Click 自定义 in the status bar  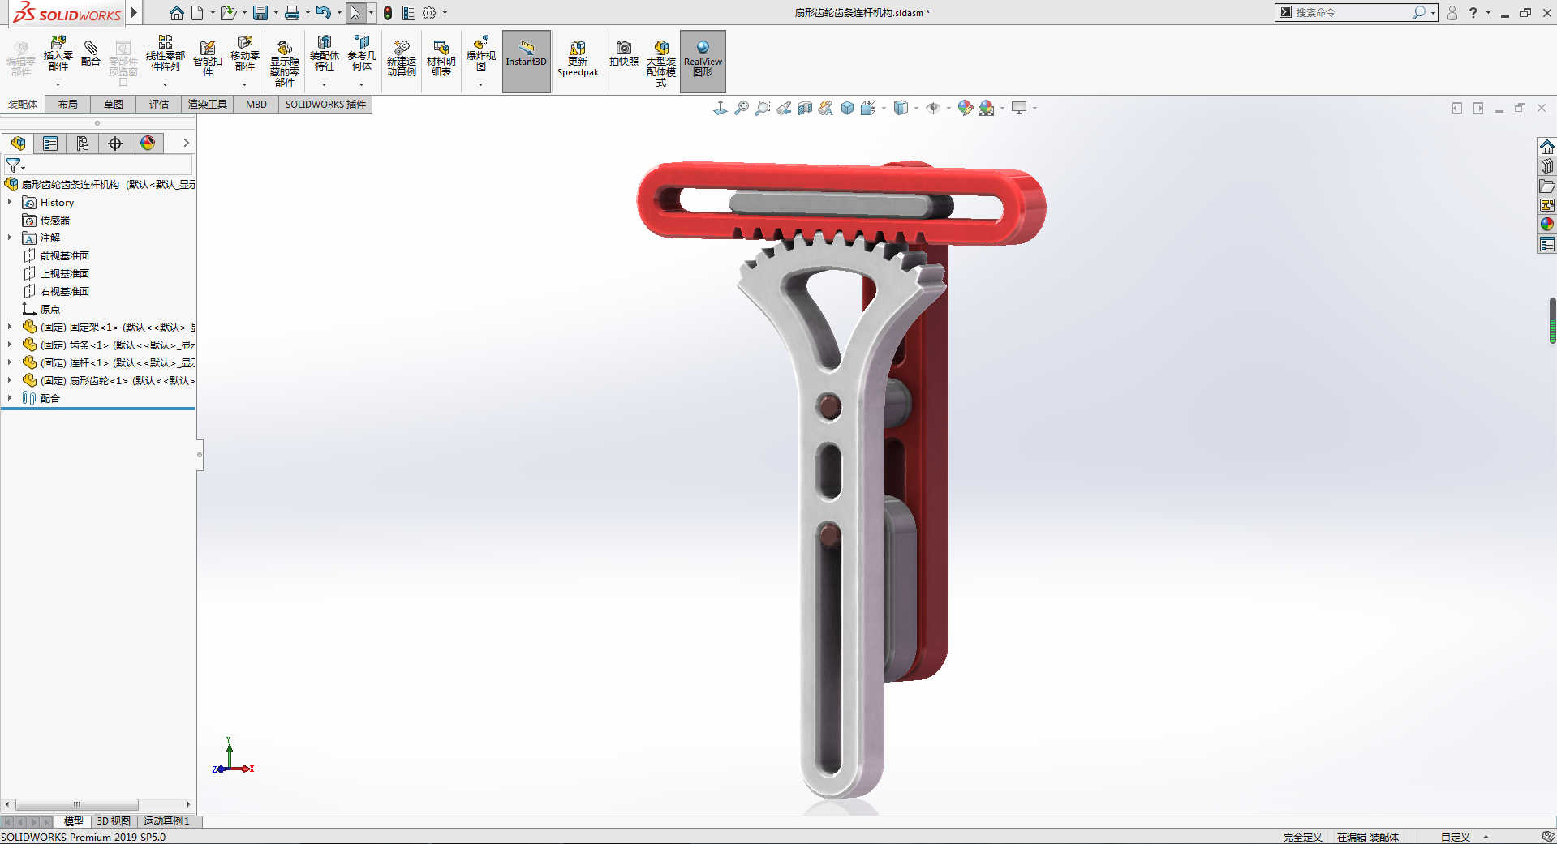point(1456,837)
